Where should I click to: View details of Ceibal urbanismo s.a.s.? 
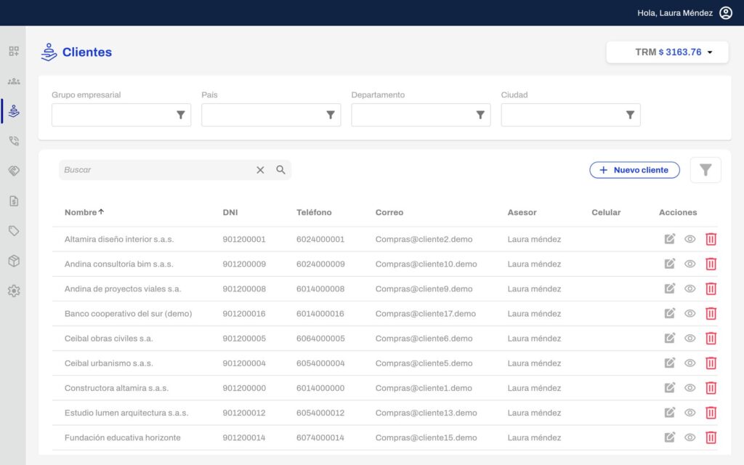click(x=690, y=363)
